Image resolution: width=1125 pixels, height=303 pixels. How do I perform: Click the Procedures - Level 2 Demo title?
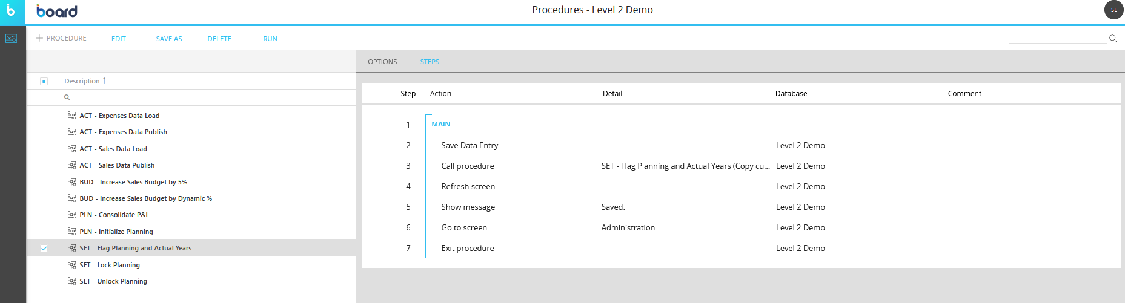pyautogui.click(x=592, y=10)
